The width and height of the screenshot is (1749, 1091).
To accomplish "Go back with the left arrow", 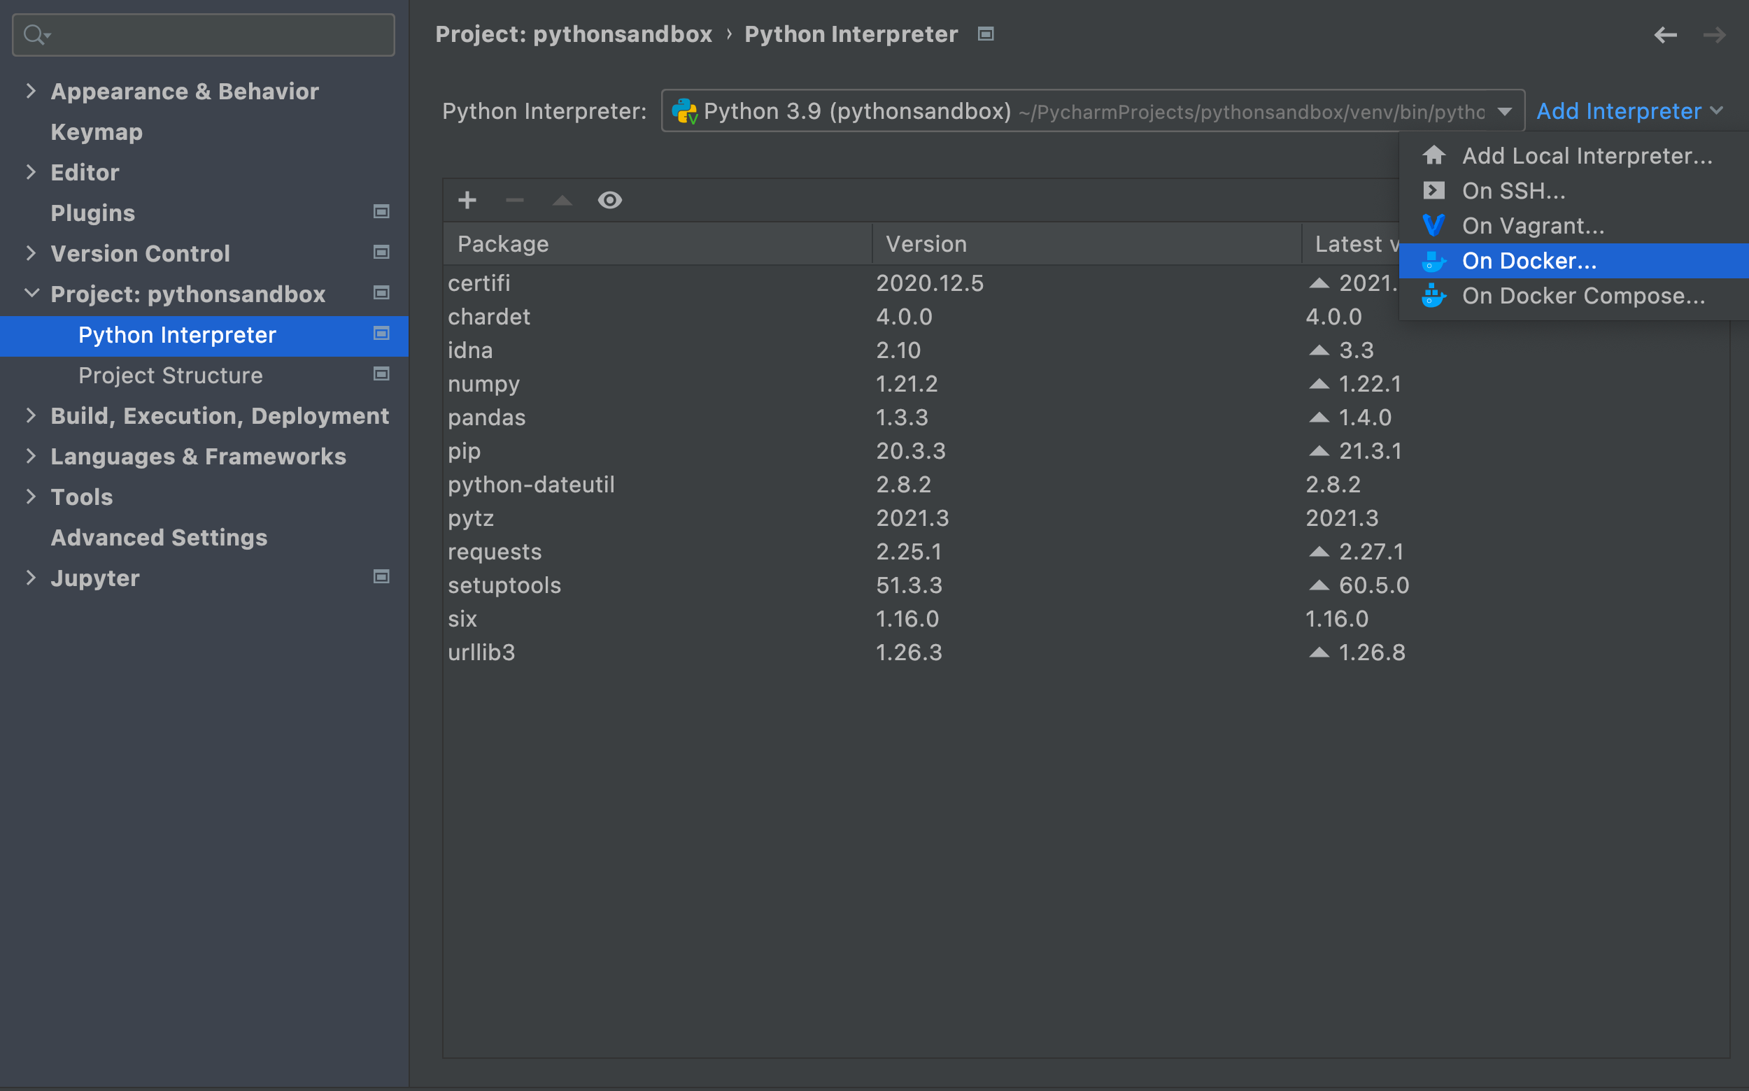I will pyautogui.click(x=1665, y=35).
